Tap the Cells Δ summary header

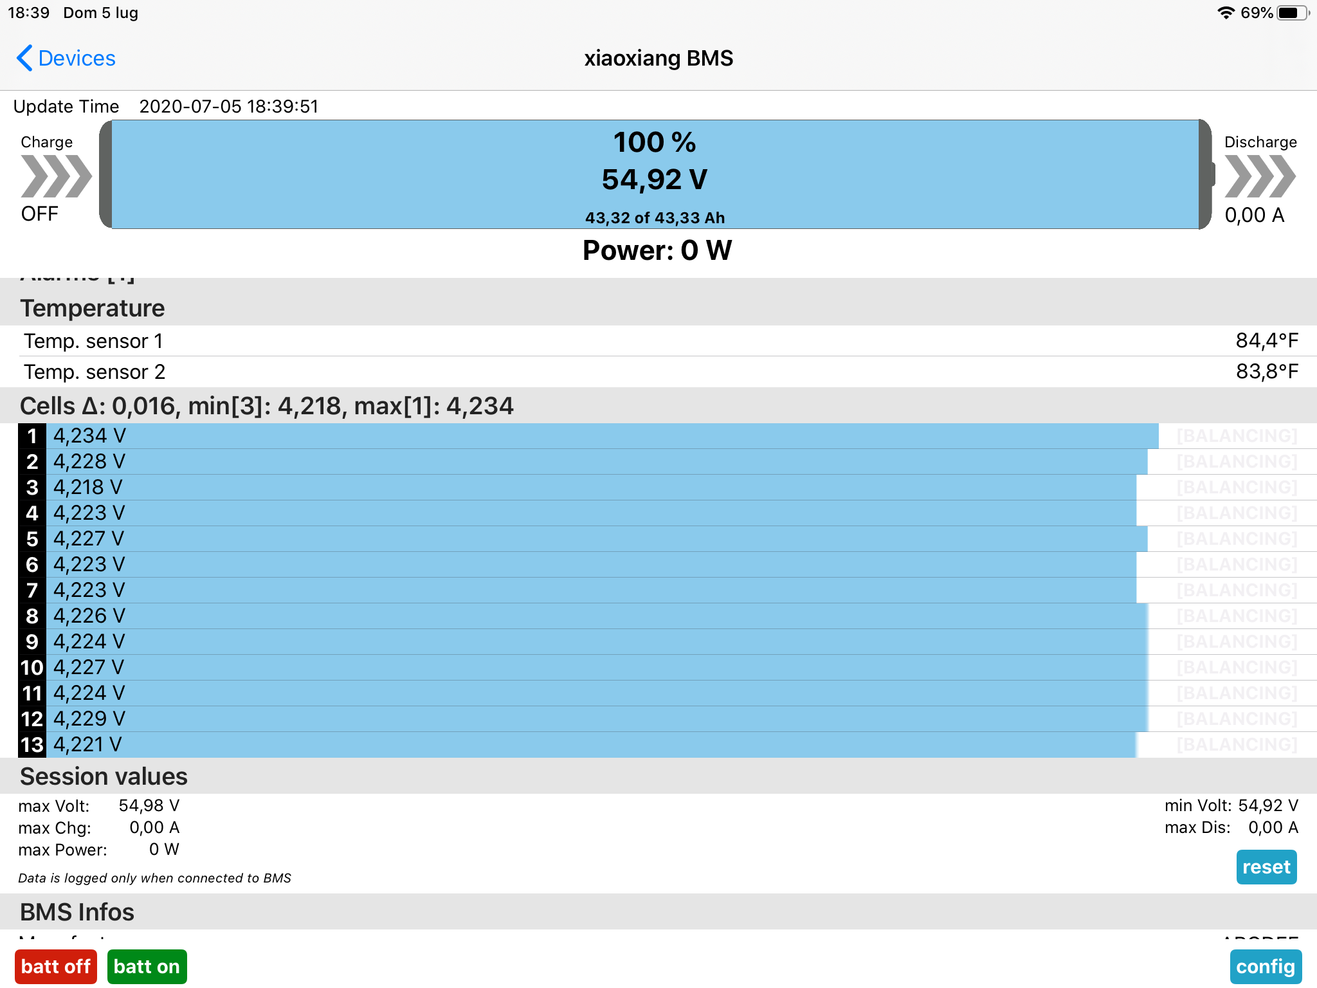pos(658,406)
